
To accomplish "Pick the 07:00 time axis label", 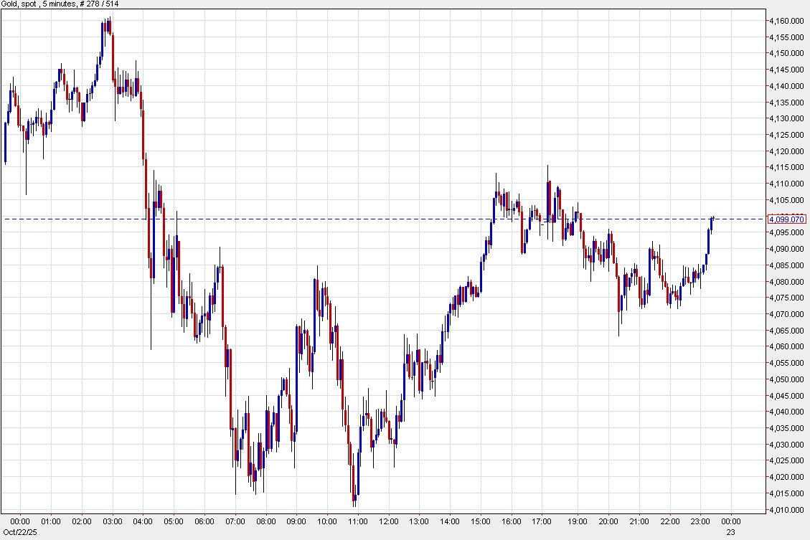I will [x=235, y=521].
